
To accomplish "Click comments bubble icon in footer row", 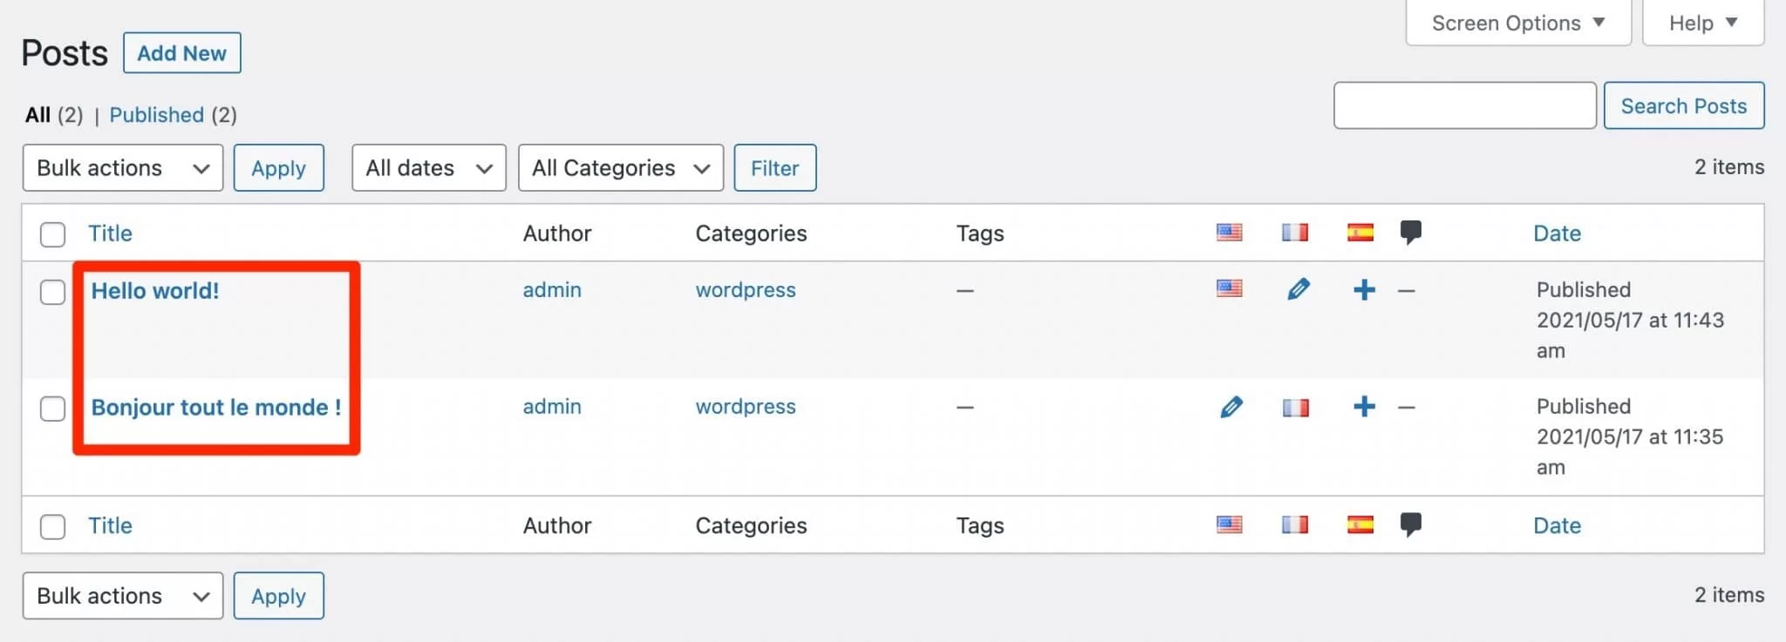I will coord(1410,524).
